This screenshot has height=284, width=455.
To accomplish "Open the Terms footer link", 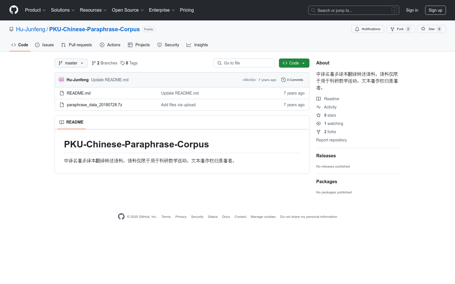I will pos(166,217).
